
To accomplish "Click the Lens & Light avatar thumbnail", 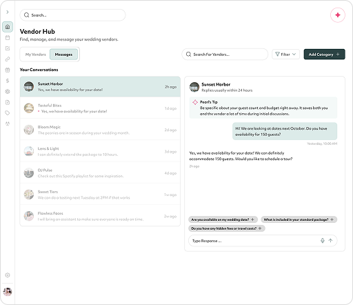I will [x=29, y=151].
